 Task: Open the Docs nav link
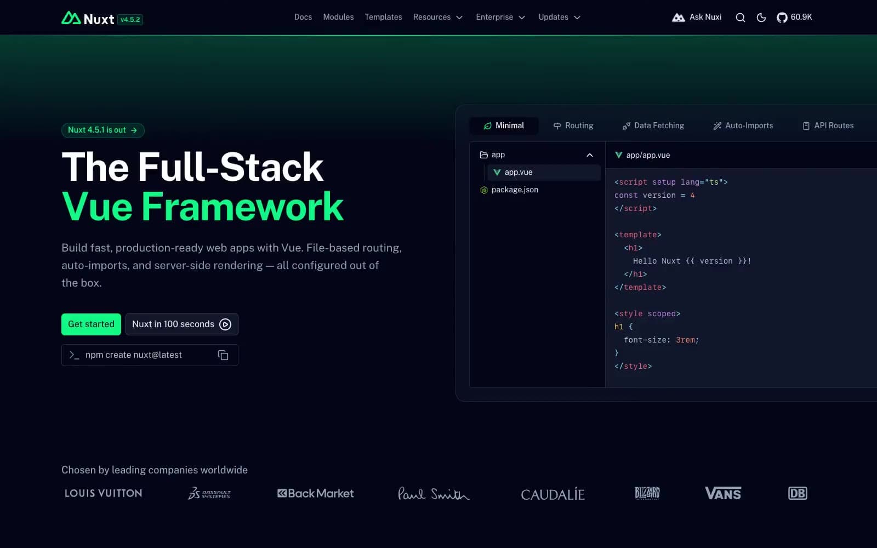point(303,18)
